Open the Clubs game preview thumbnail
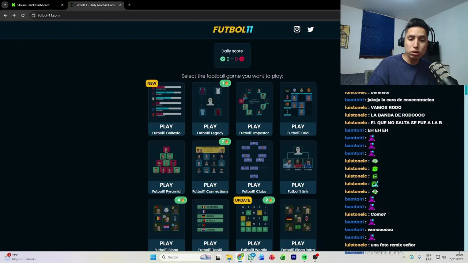This screenshot has width=468, height=263. [x=254, y=160]
